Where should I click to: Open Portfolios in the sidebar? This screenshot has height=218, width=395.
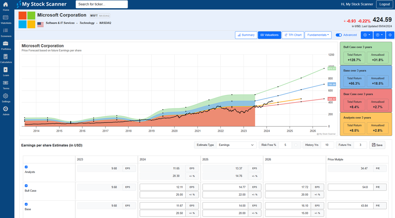coord(6,46)
